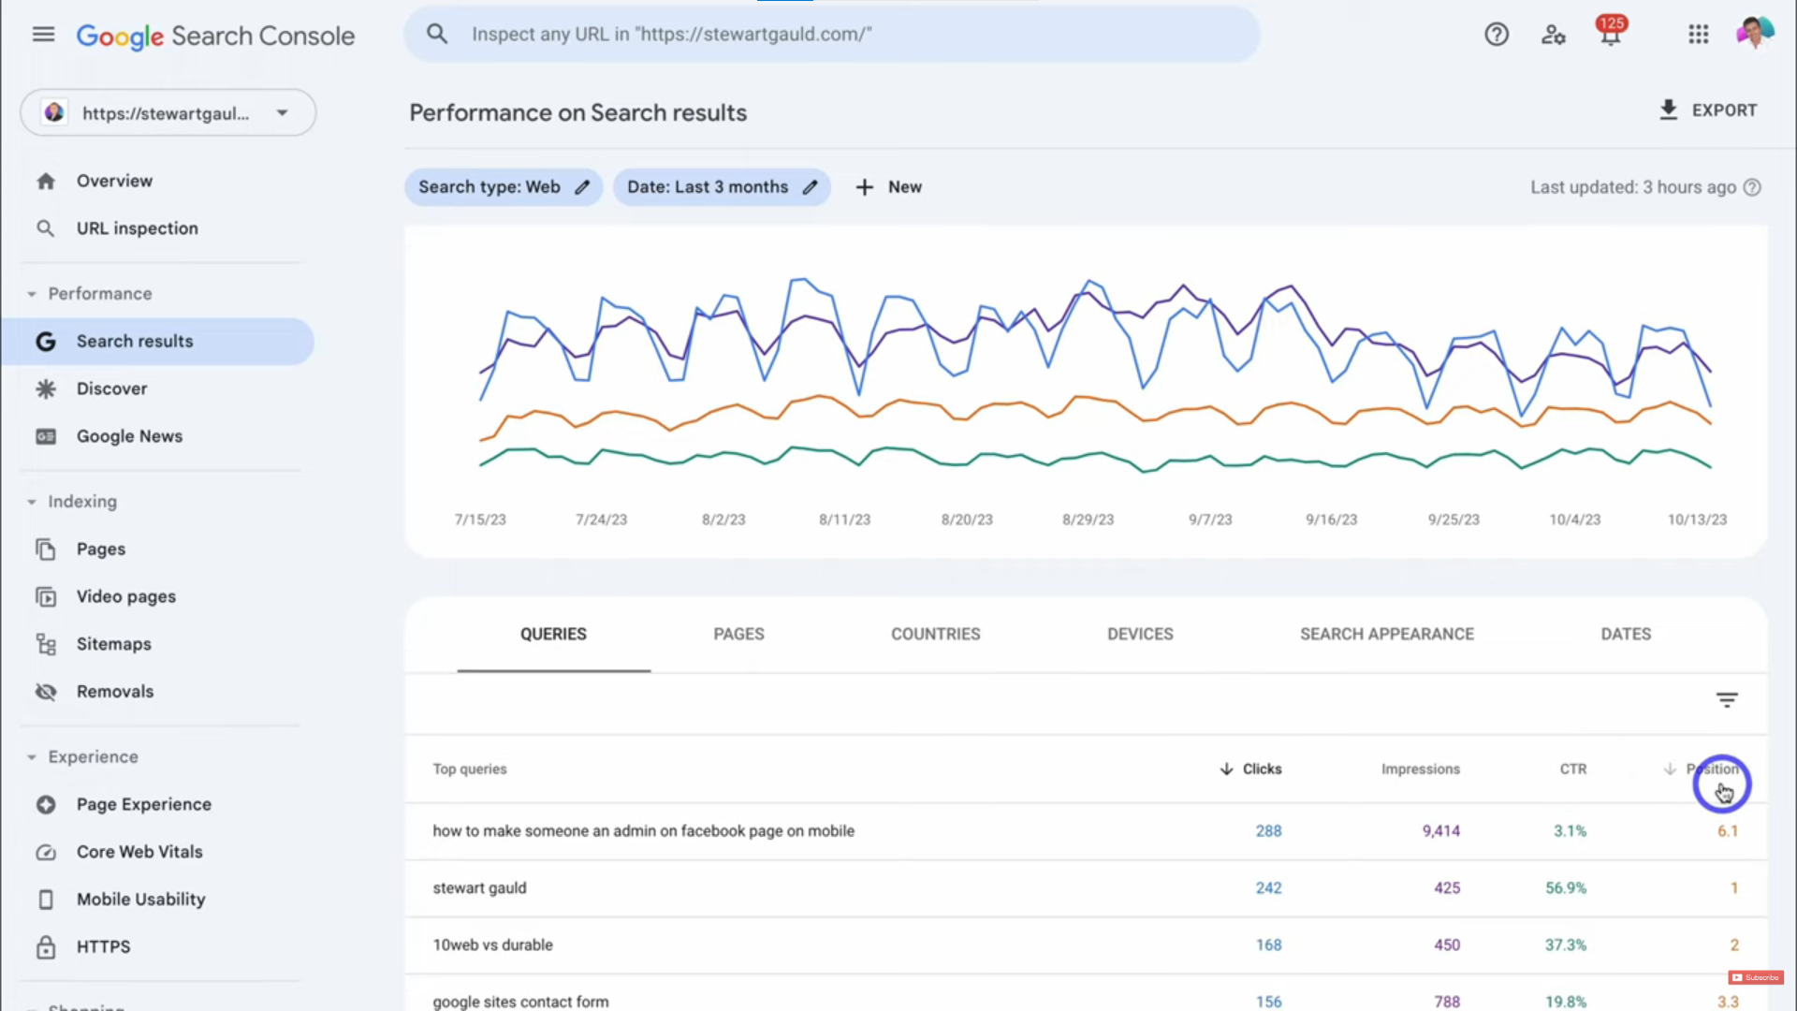Toggle sort order on the Clicks column
The width and height of the screenshot is (1797, 1011).
click(1251, 769)
